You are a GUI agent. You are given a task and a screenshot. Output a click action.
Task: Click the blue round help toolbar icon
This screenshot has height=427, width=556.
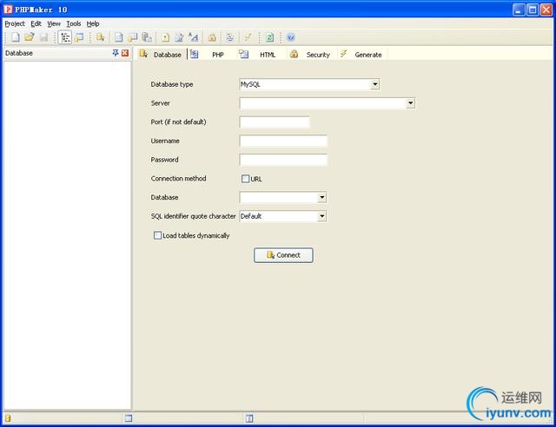tap(291, 37)
